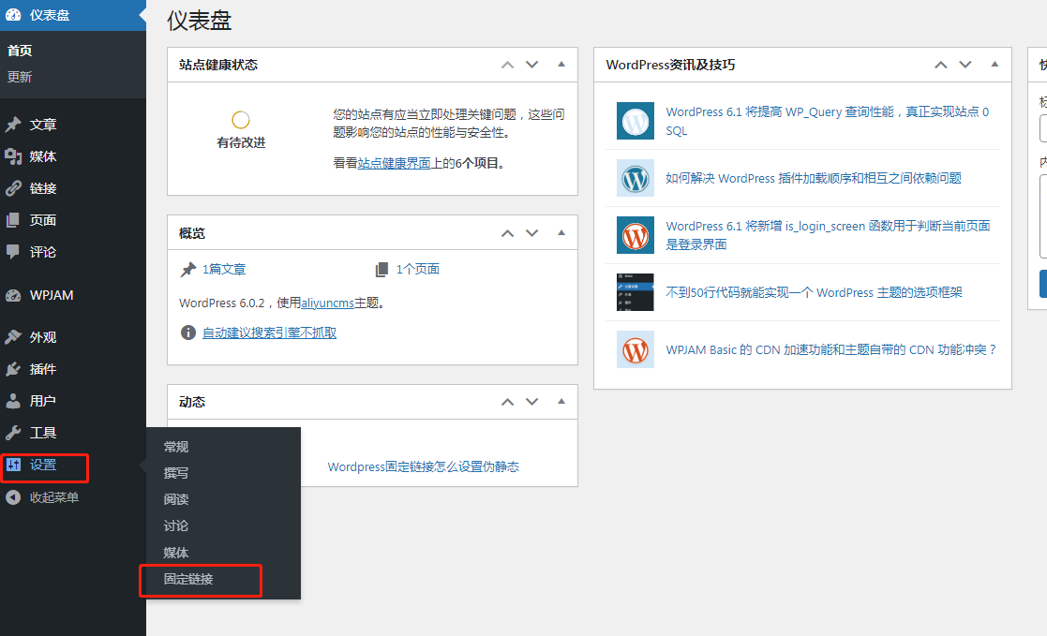This screenshot has height=636, width=1047.
Task: Collapse the 动态 panel
Action: pos(561,402)
